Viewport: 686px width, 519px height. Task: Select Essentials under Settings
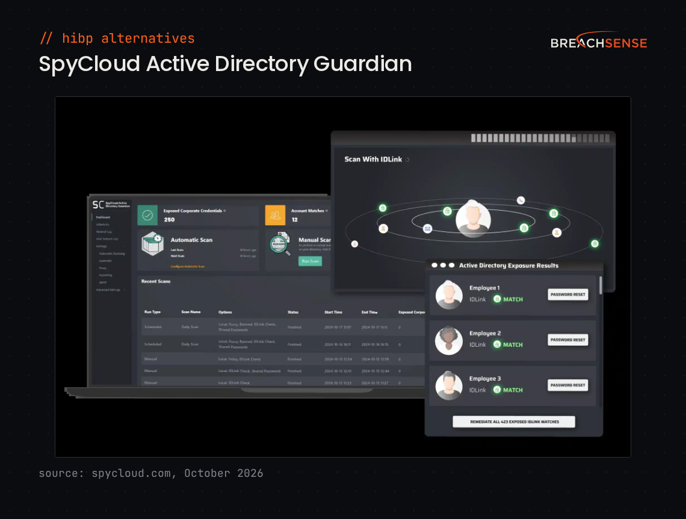click(105, 261)
